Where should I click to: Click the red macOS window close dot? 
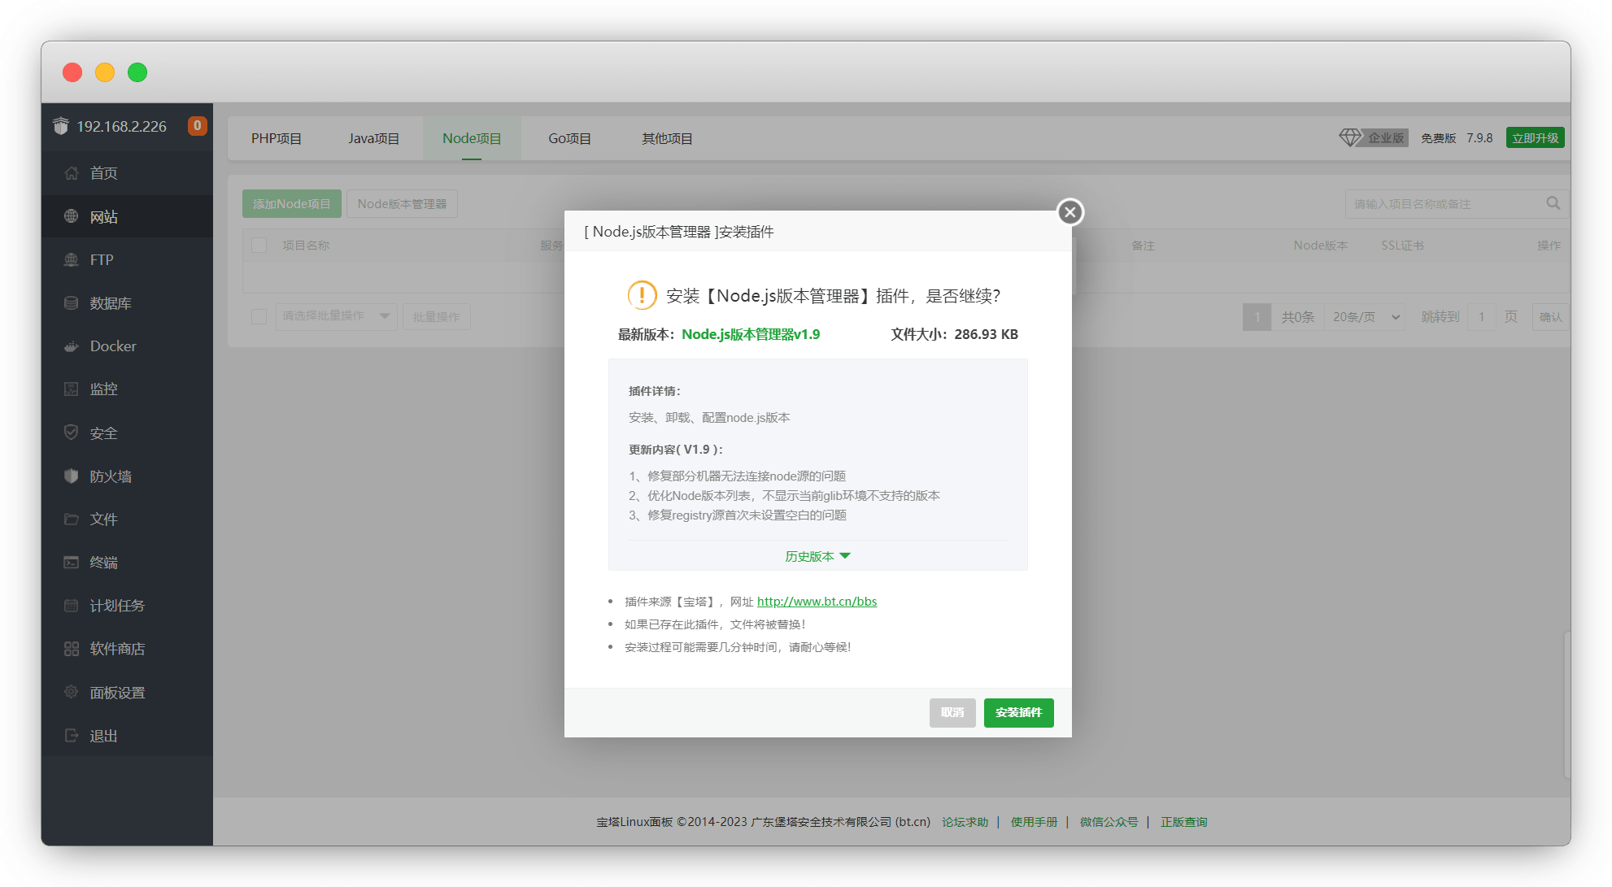pyautogui.click(x=72, y=72)
